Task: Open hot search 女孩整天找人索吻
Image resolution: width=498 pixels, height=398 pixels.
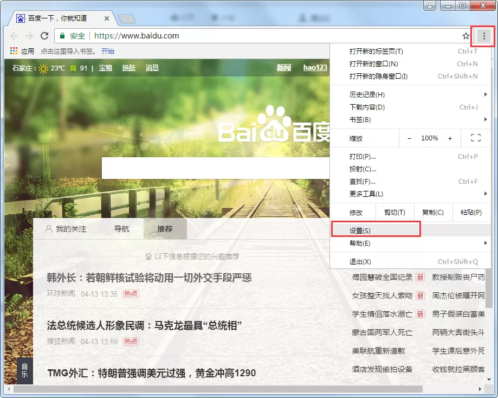Action: pos(382,296)
